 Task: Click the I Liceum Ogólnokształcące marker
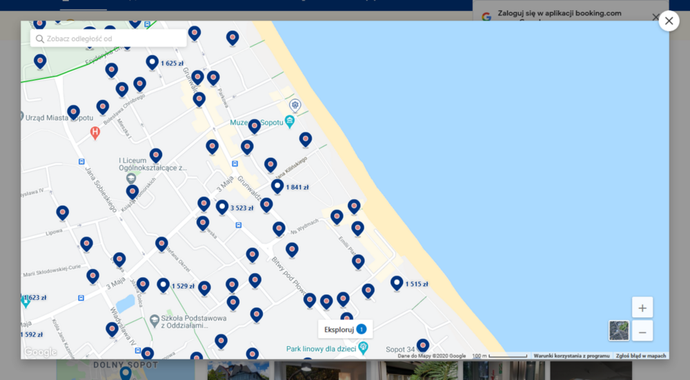click(131, 179)
